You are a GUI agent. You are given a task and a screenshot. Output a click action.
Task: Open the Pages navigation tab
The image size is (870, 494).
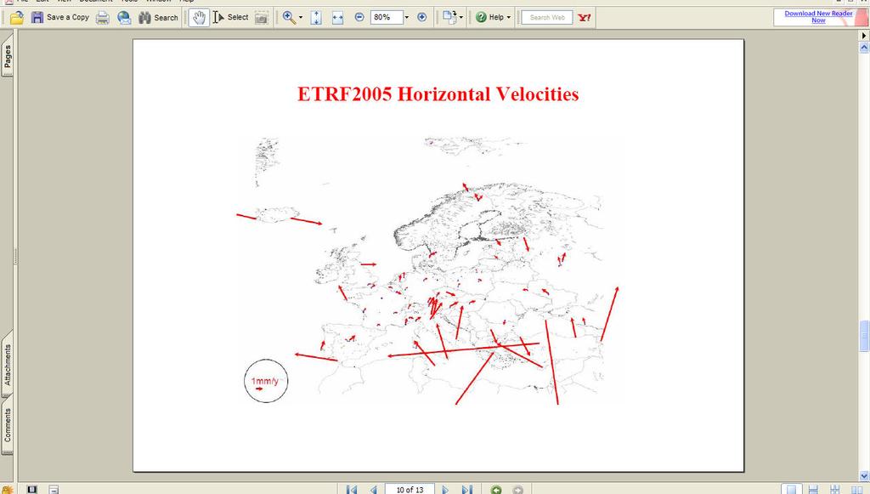click(x=7, y=57)
